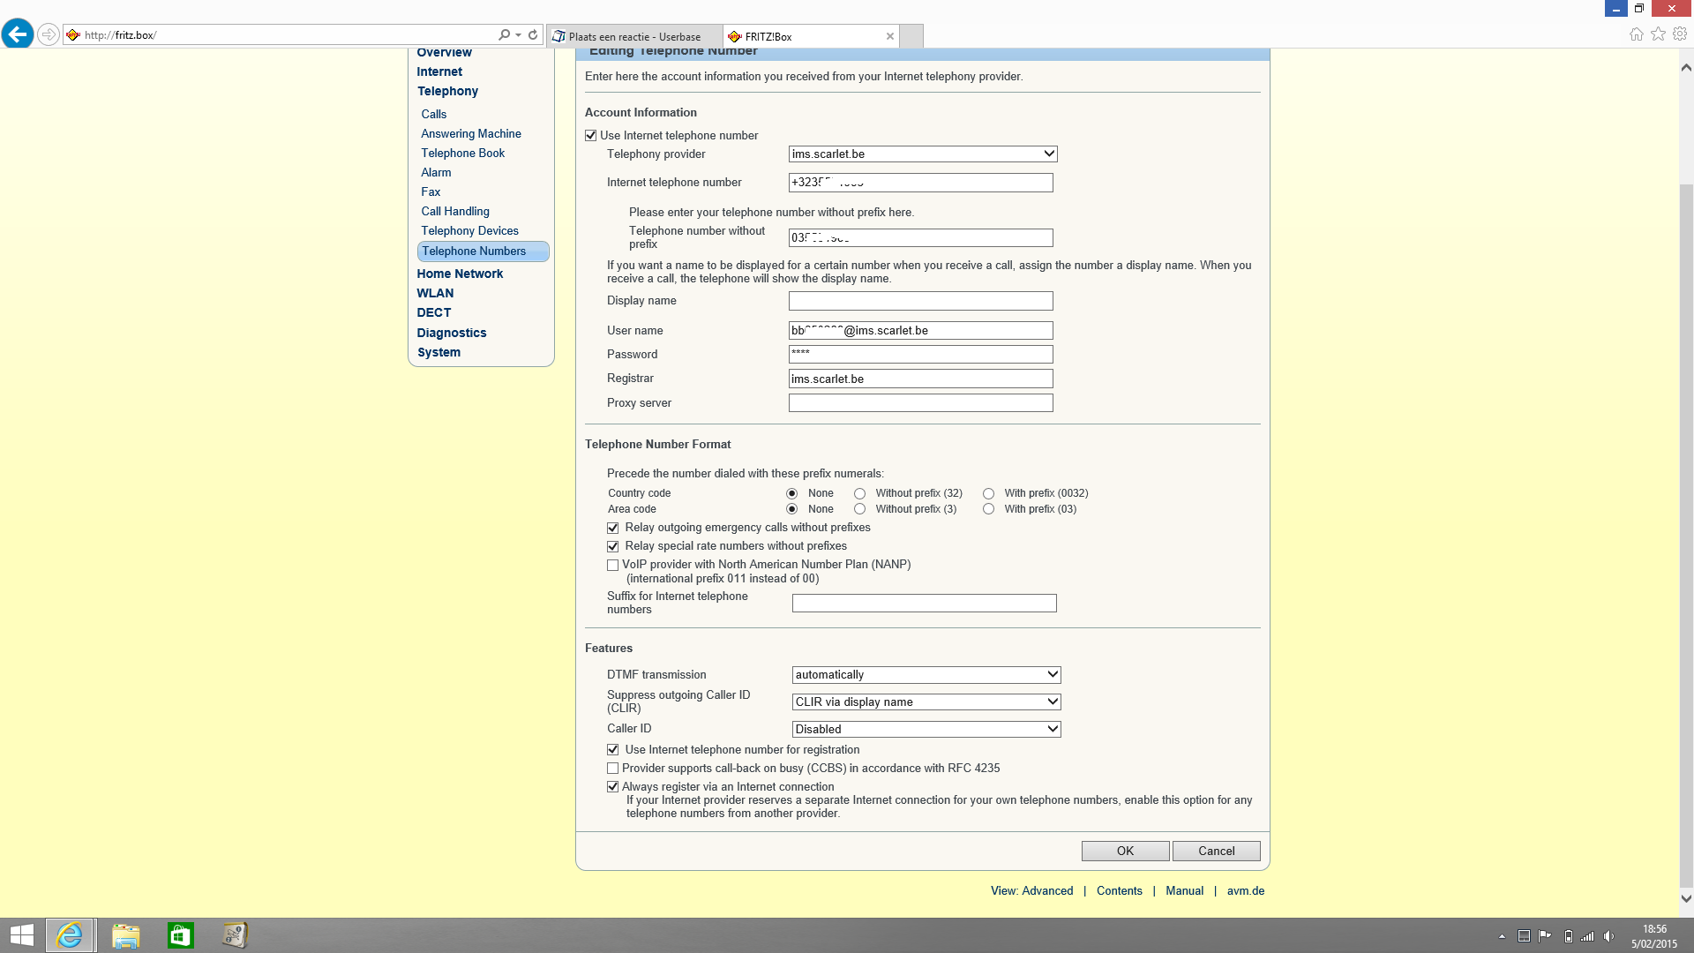Open Telephony Devices menu item
Viewport: 1694px width, 953px height.
pyautogui.click(x=469, y=231)
